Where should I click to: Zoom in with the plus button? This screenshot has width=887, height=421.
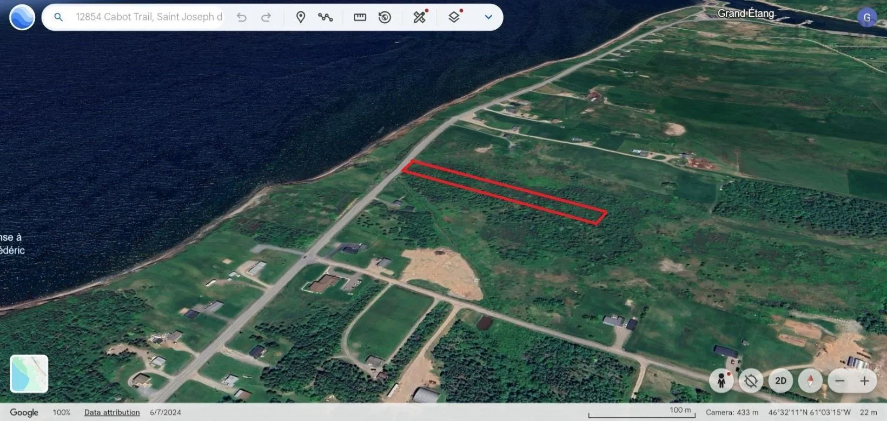865,381
